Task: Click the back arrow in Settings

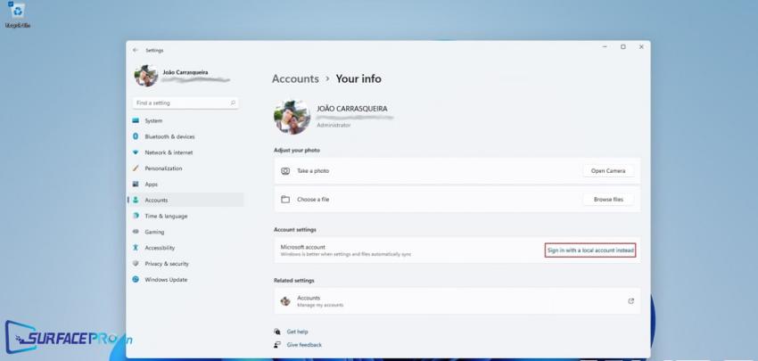Action: point(136,50)
